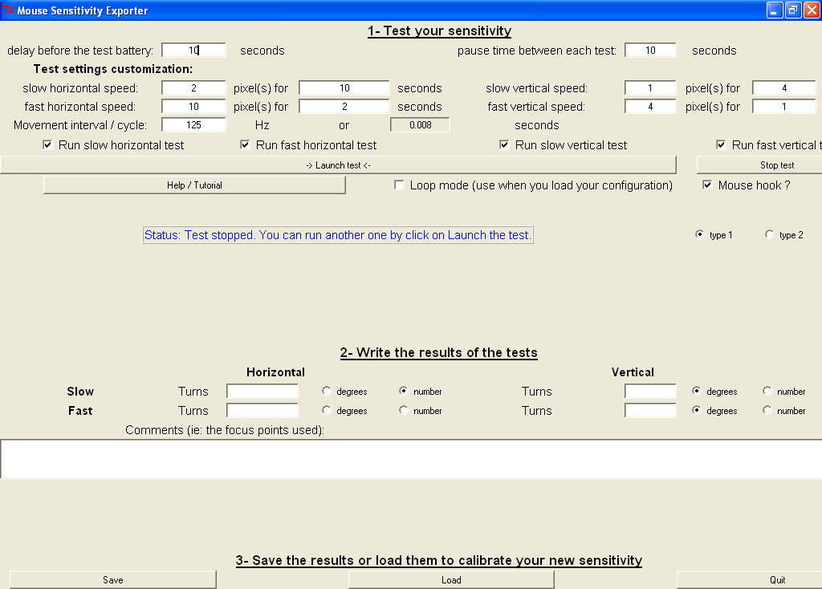Select the type 2 radio option

[x=770, y=235]
